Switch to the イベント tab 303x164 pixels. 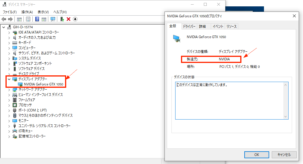(218, 27)
